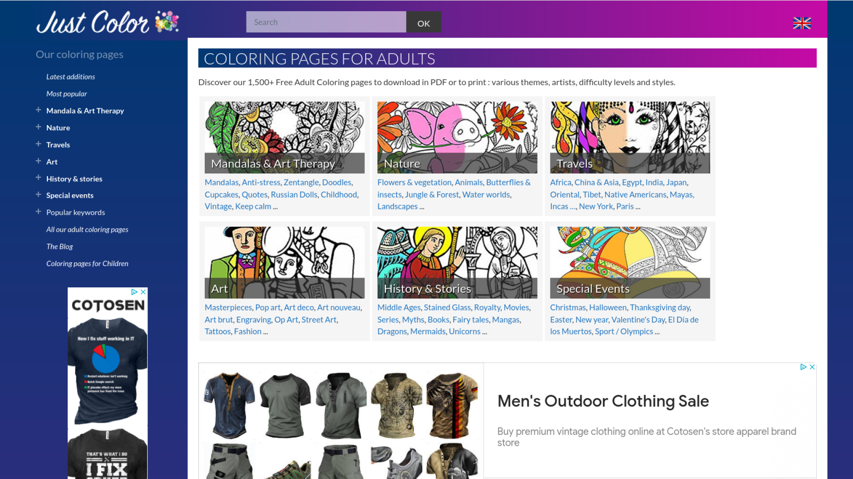Click into the Search input field
Screen dimensions: 853x479
pos(326,22)
